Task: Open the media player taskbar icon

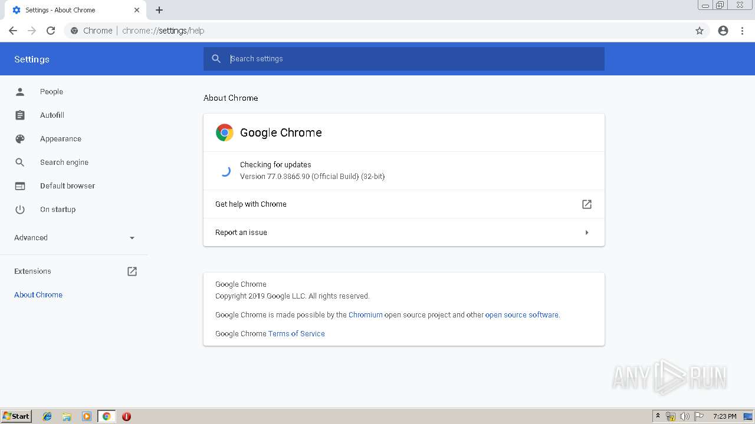Action: [x=87, y=416]
